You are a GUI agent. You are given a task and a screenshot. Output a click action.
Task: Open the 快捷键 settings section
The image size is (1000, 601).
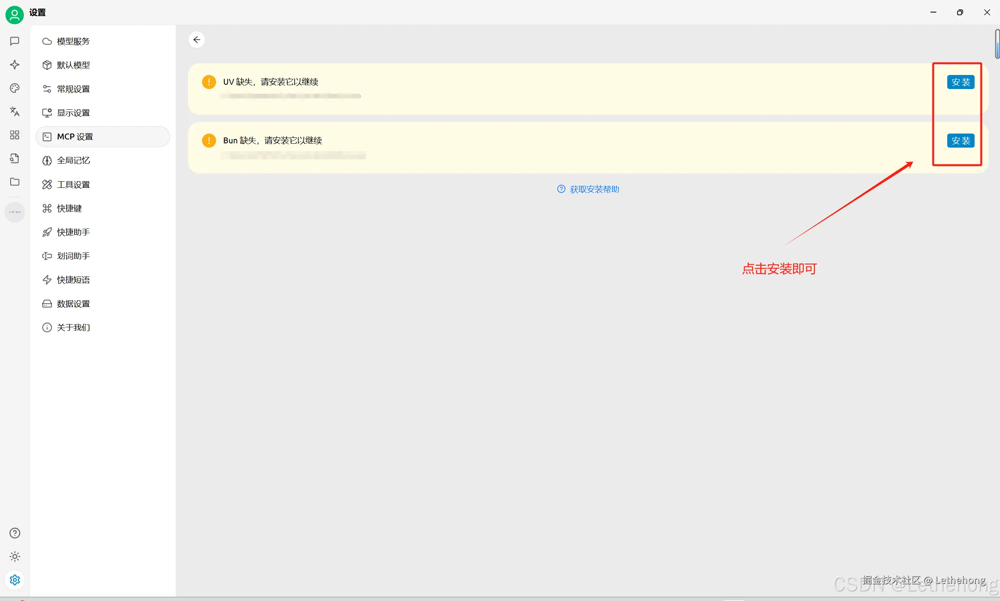(69, 208)
